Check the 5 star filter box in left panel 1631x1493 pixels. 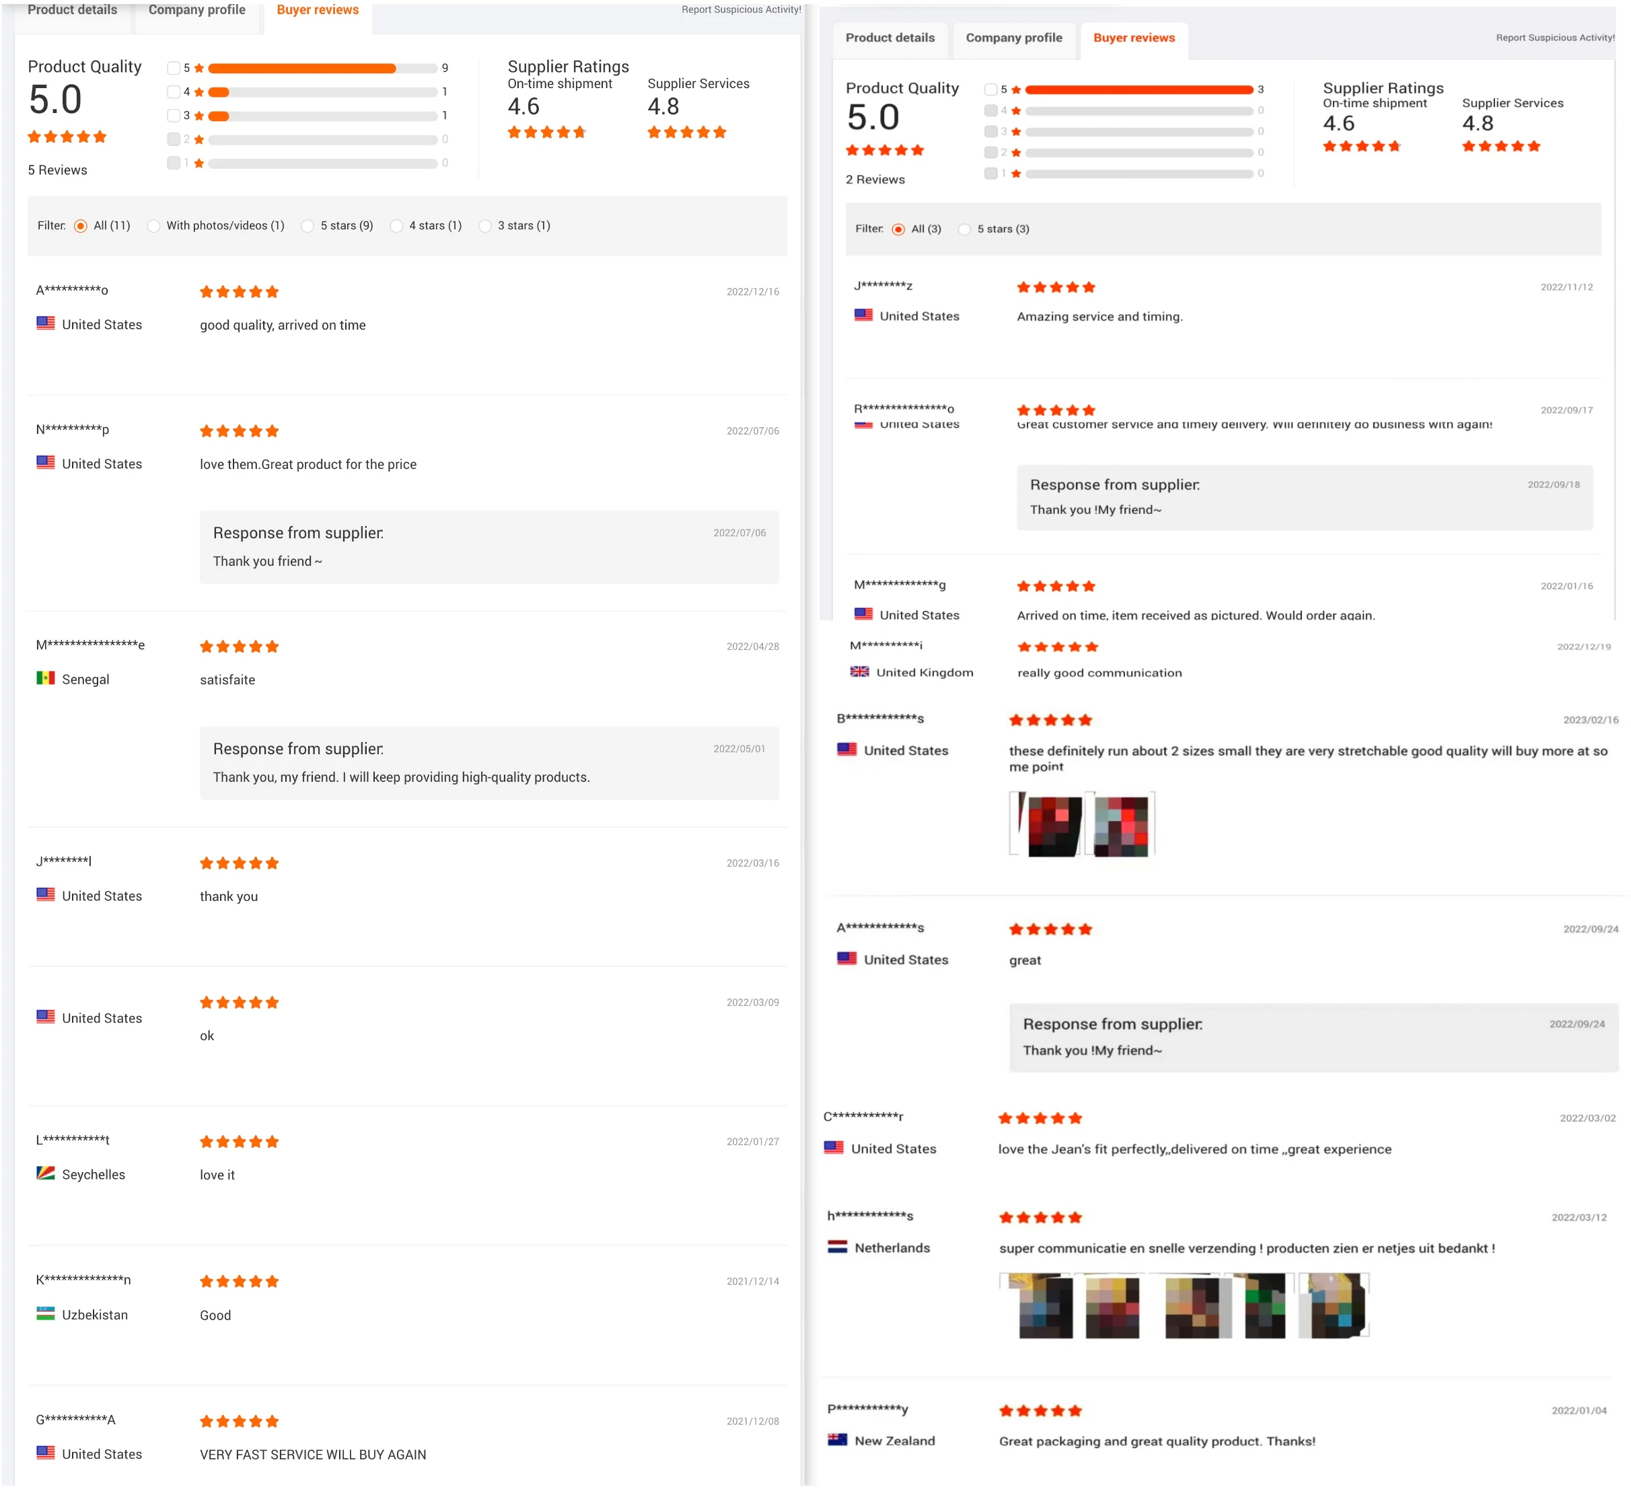coord(173,68)
